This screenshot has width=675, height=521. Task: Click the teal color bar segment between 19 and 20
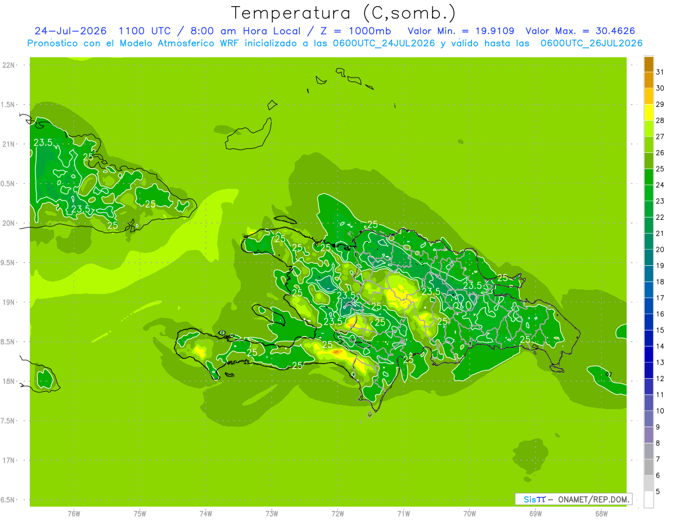(649, 257)
